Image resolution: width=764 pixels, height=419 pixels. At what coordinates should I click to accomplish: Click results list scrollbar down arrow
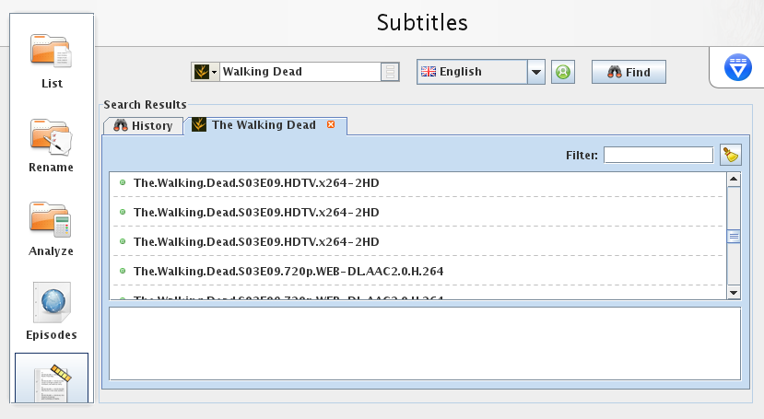tap(734, 293)
